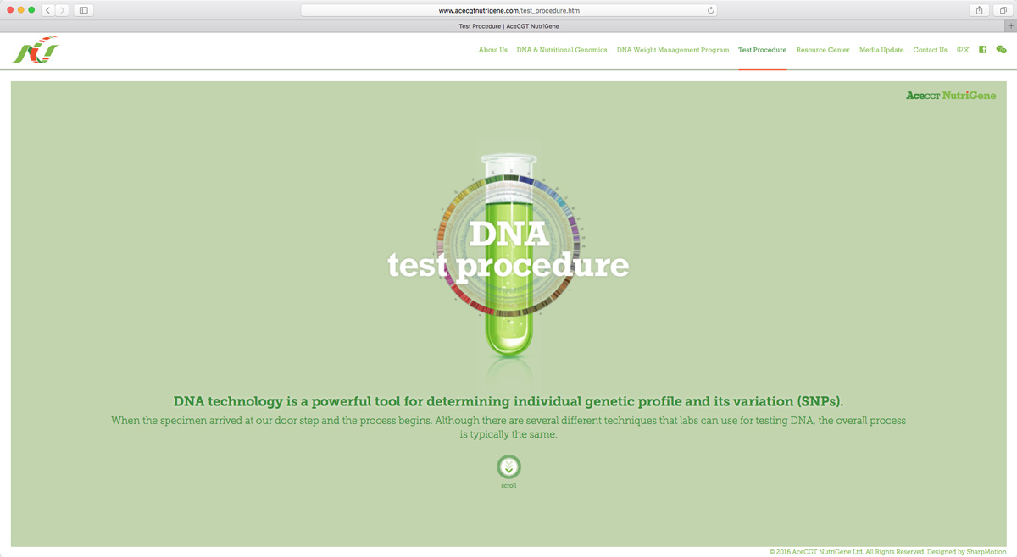The width and height of the screenshot is (1017, 557).
Task: Open the About Us menu item
Action: tap(492, 50)
